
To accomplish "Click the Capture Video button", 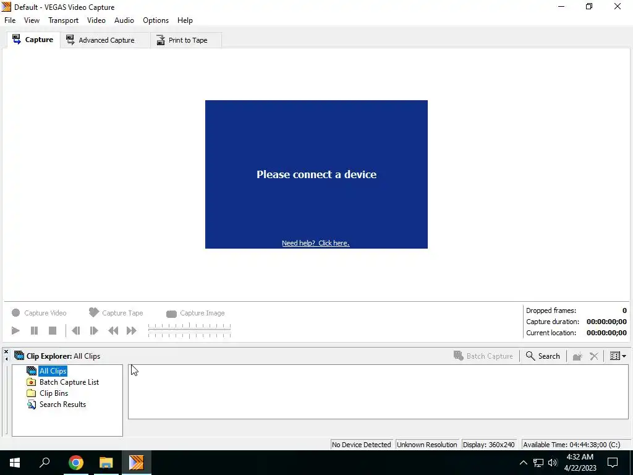I will (39, 312).
